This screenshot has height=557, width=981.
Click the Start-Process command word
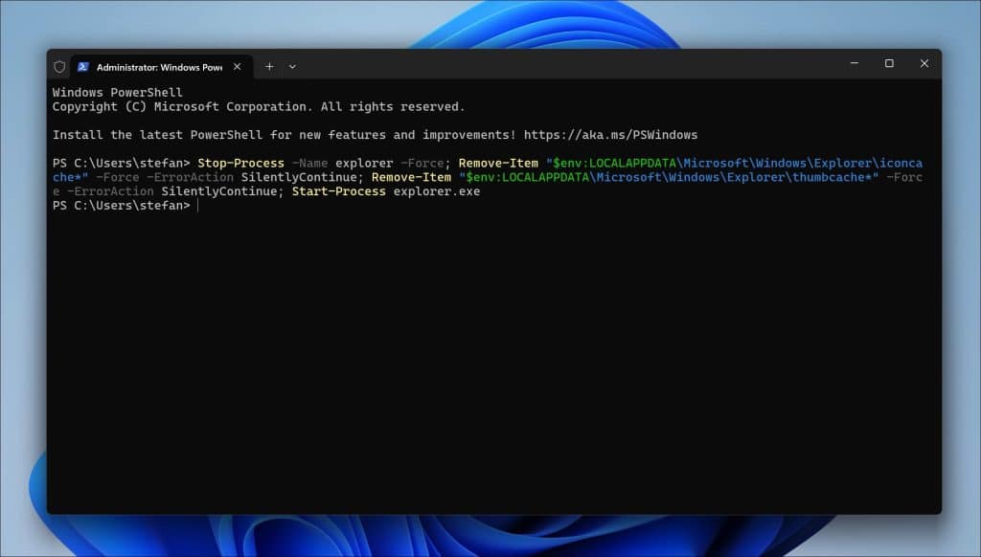(335, 191)
